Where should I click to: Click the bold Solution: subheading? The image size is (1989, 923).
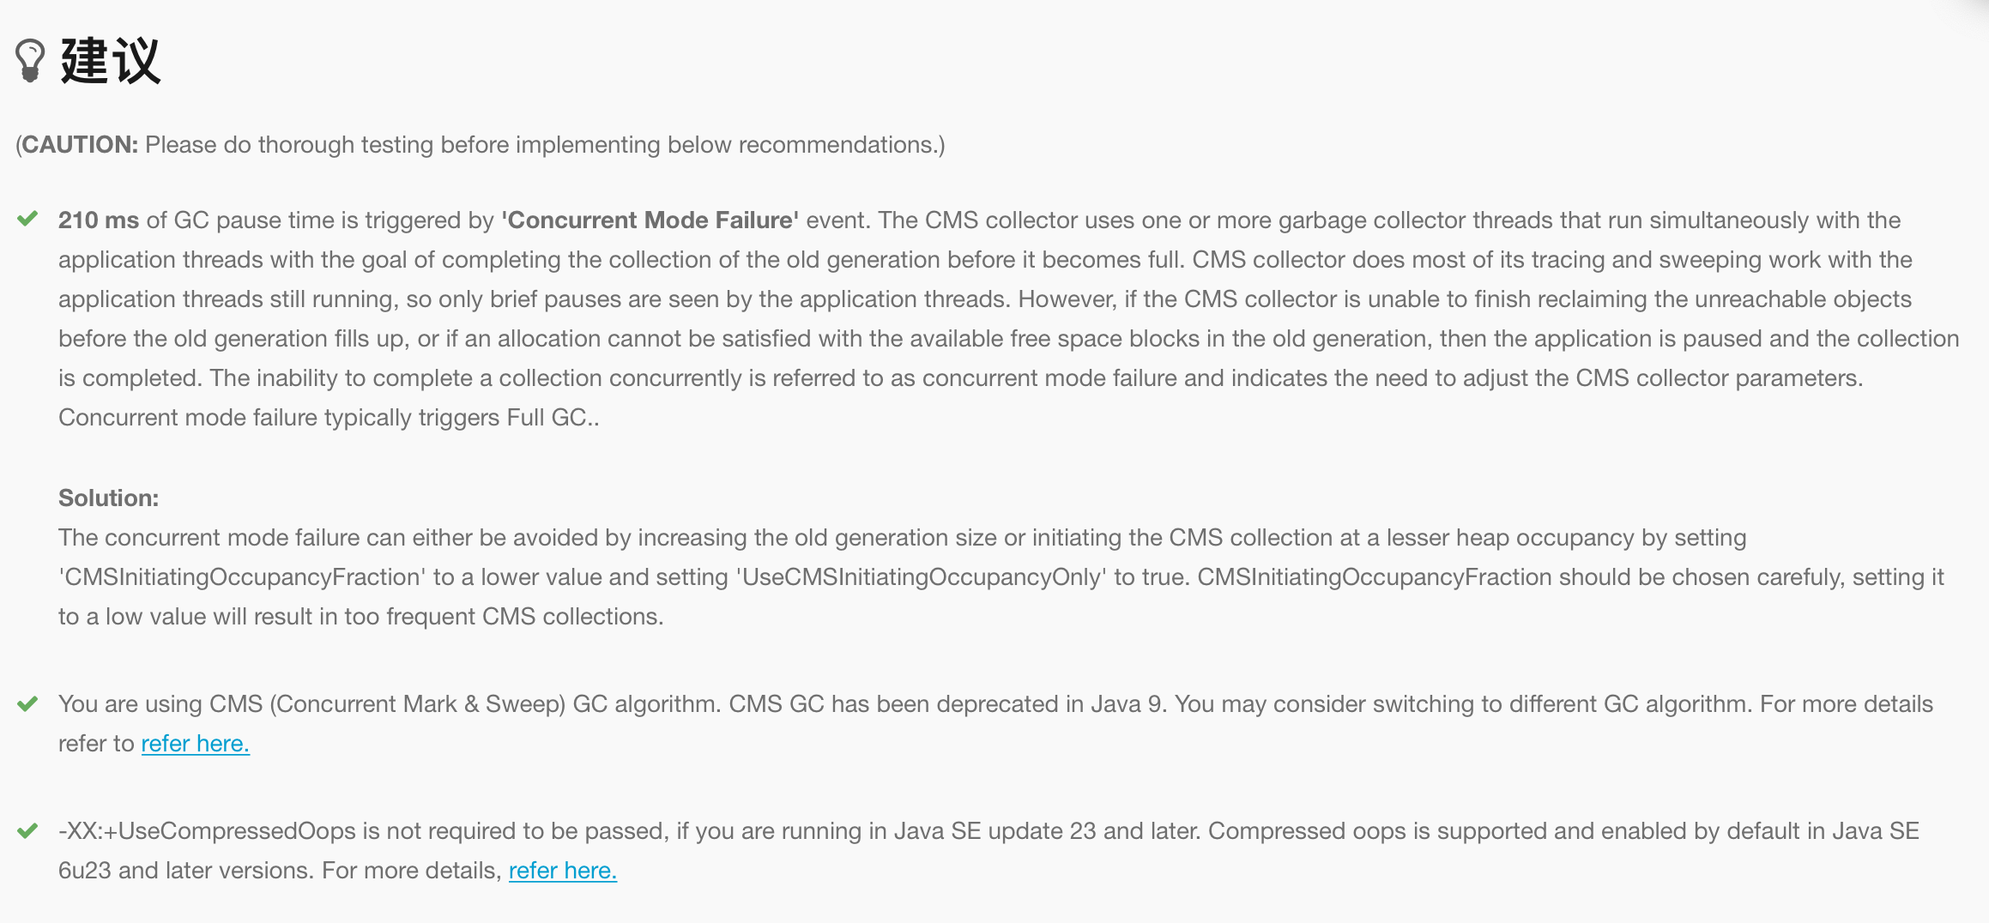click(x=109, y=498)
